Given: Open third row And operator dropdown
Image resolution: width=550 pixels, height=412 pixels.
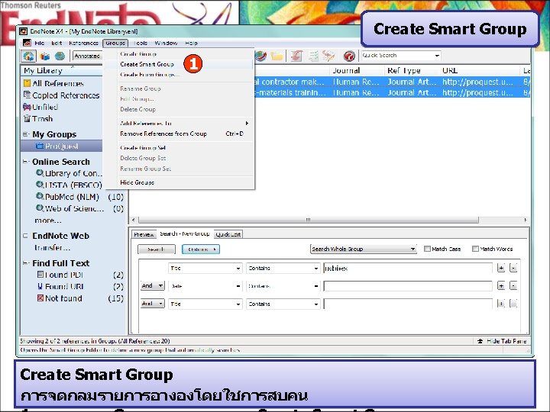Looking at the screenshot, I should click(152, 304).
